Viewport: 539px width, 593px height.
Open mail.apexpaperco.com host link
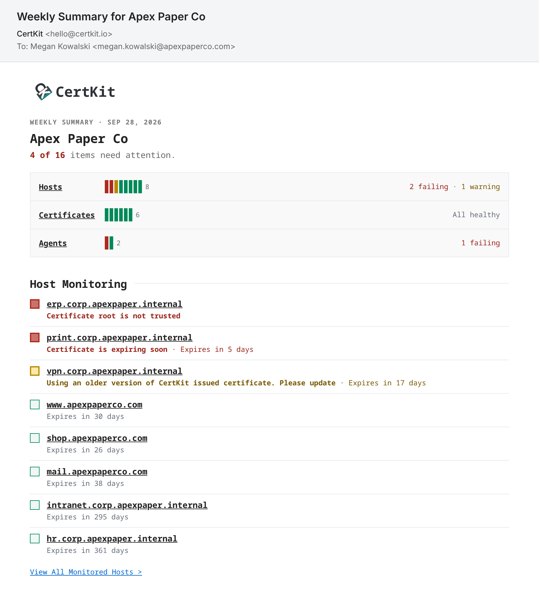pos(97,472)
